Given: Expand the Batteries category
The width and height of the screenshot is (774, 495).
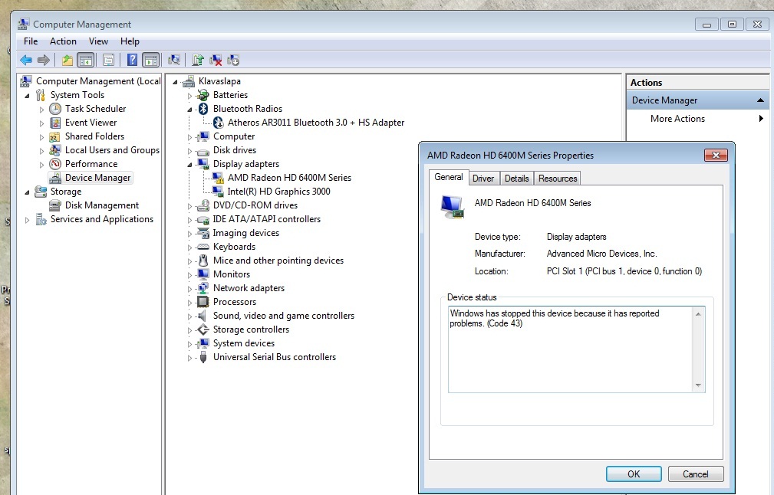Looking at the screenshot, I should point(189,96).
